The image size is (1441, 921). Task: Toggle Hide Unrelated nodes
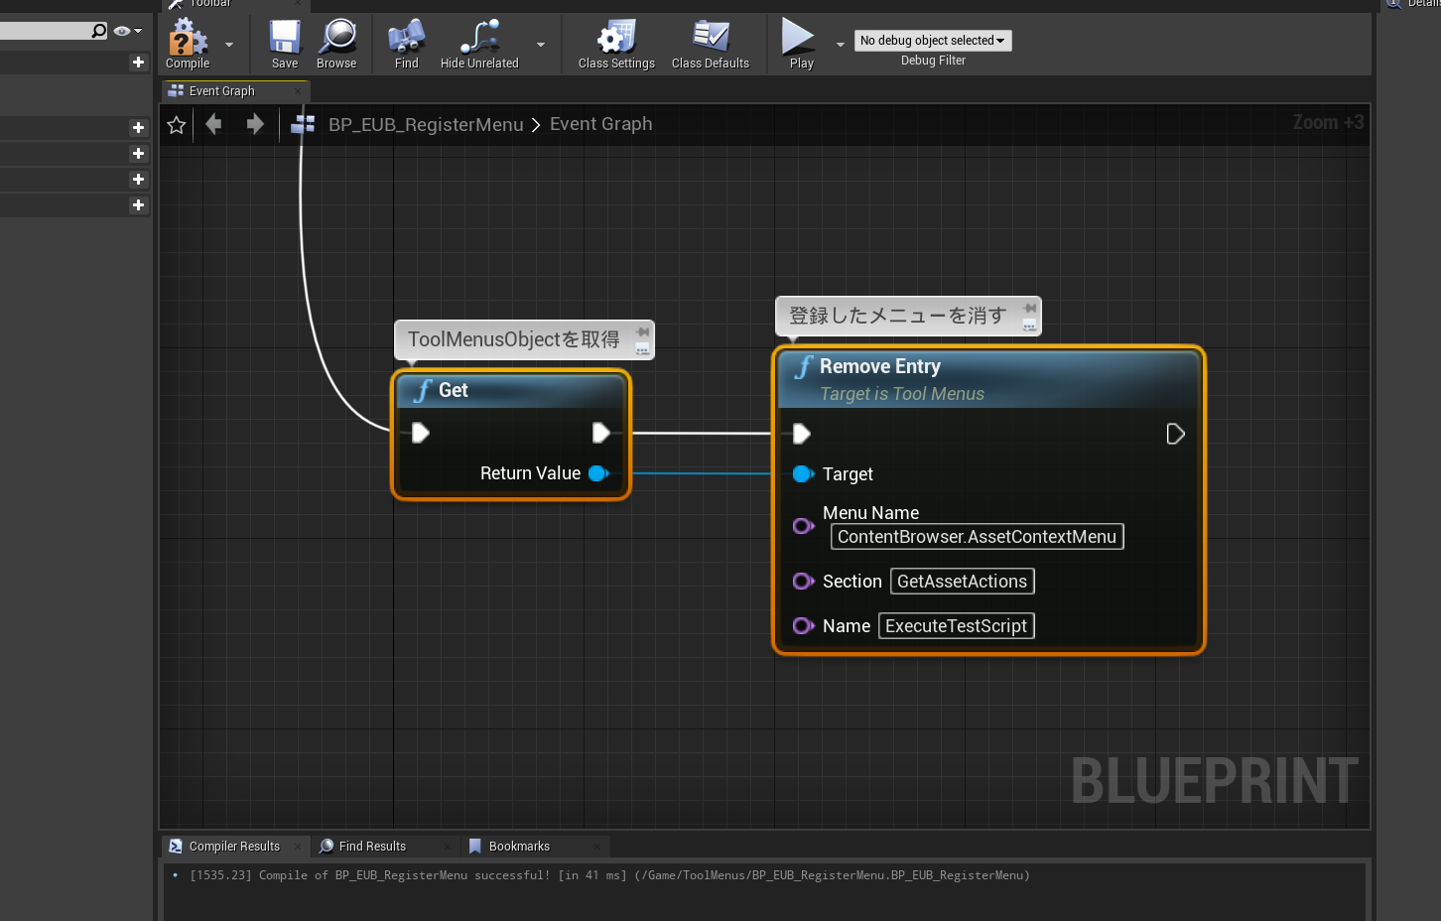[478, 43]
